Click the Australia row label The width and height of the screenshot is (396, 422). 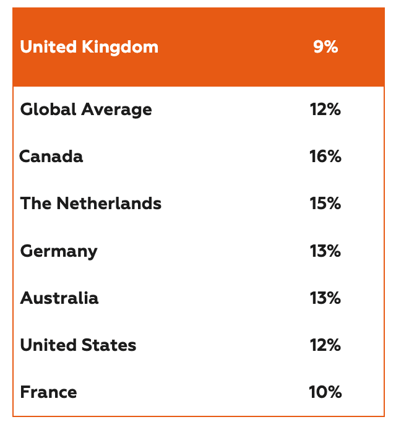tap(59, 298)
